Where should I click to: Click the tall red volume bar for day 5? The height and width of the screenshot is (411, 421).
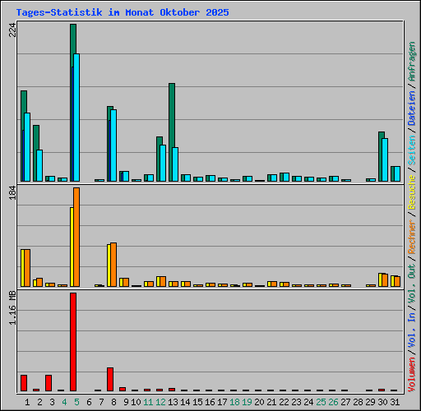pos(73,342)
